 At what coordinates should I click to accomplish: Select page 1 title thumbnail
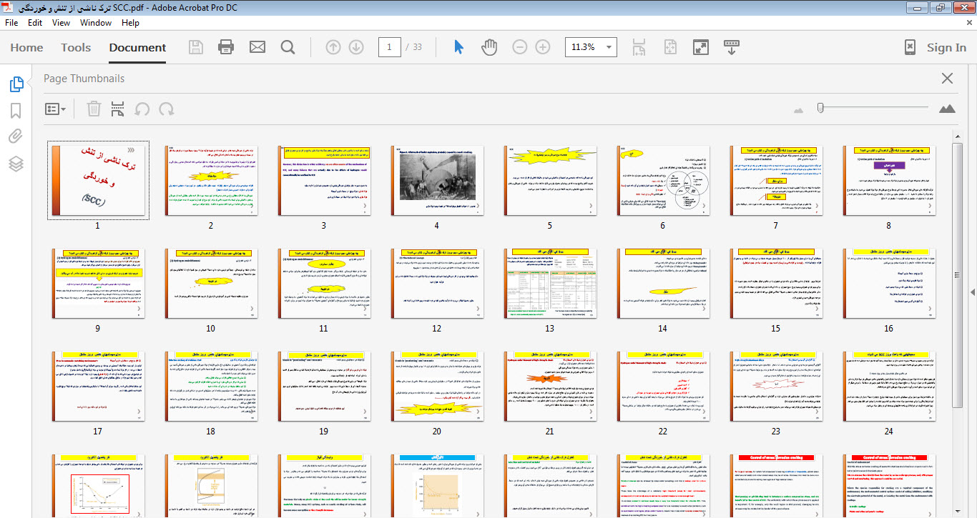click(97, 180)
